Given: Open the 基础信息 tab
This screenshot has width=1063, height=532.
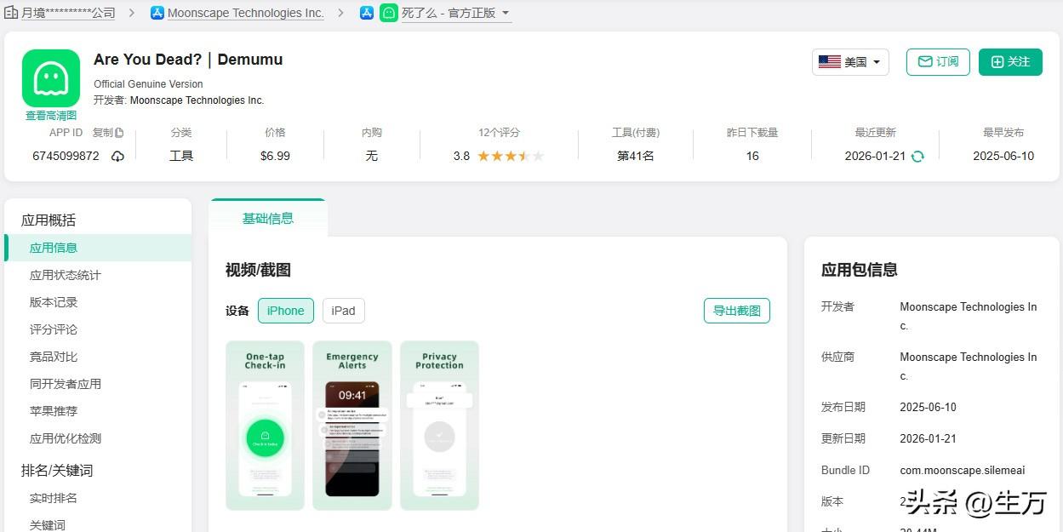Looking at the screenshot, I should point(268,218).
